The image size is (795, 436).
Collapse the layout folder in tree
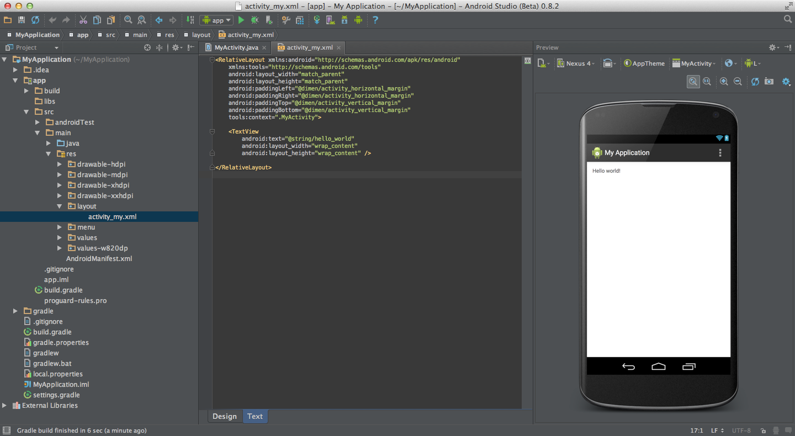(x=60, y=206)
